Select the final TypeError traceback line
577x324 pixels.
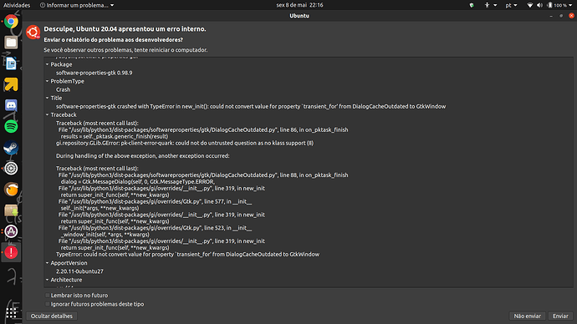click(187, 254)
